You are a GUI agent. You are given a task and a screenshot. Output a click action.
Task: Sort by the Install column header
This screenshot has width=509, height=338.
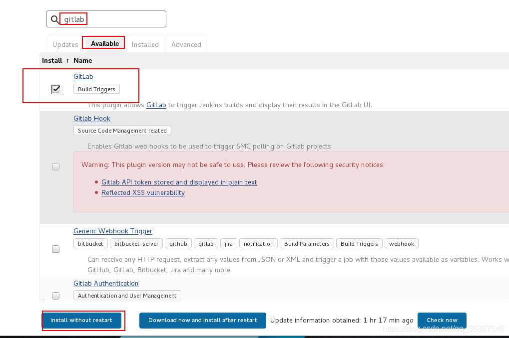pyautogui.click(x=52, y=61)
